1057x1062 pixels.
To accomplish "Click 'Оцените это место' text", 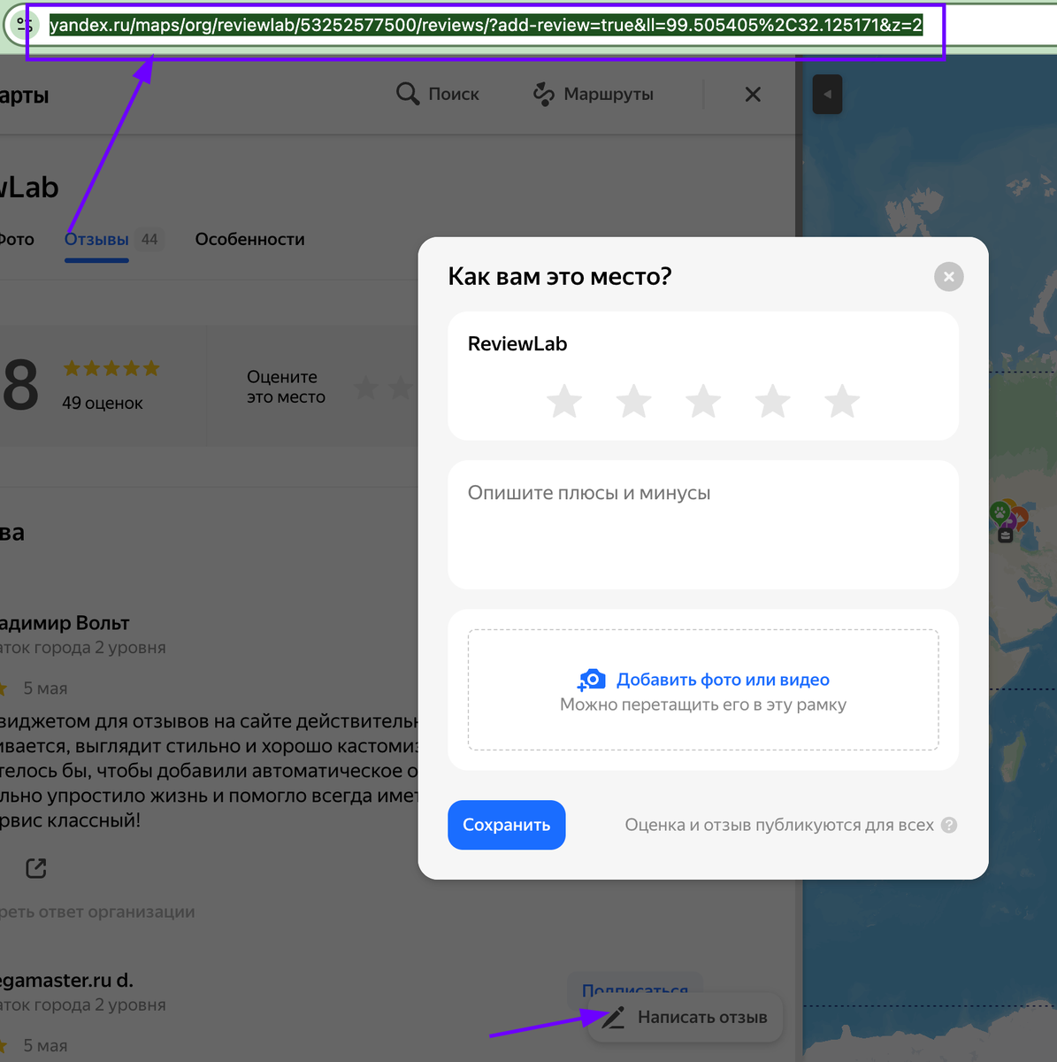I will (x=286, y=387).
